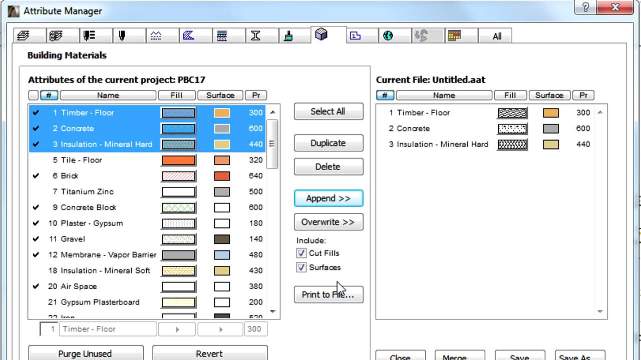The width and height of the screenshot is (641, 360).
Task: Open the Cities globe tab icon
Action: click(388, 36)
